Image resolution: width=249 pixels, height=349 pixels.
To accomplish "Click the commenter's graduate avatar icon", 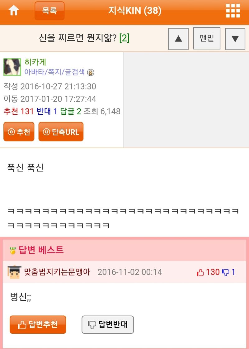I will [14, 272].
